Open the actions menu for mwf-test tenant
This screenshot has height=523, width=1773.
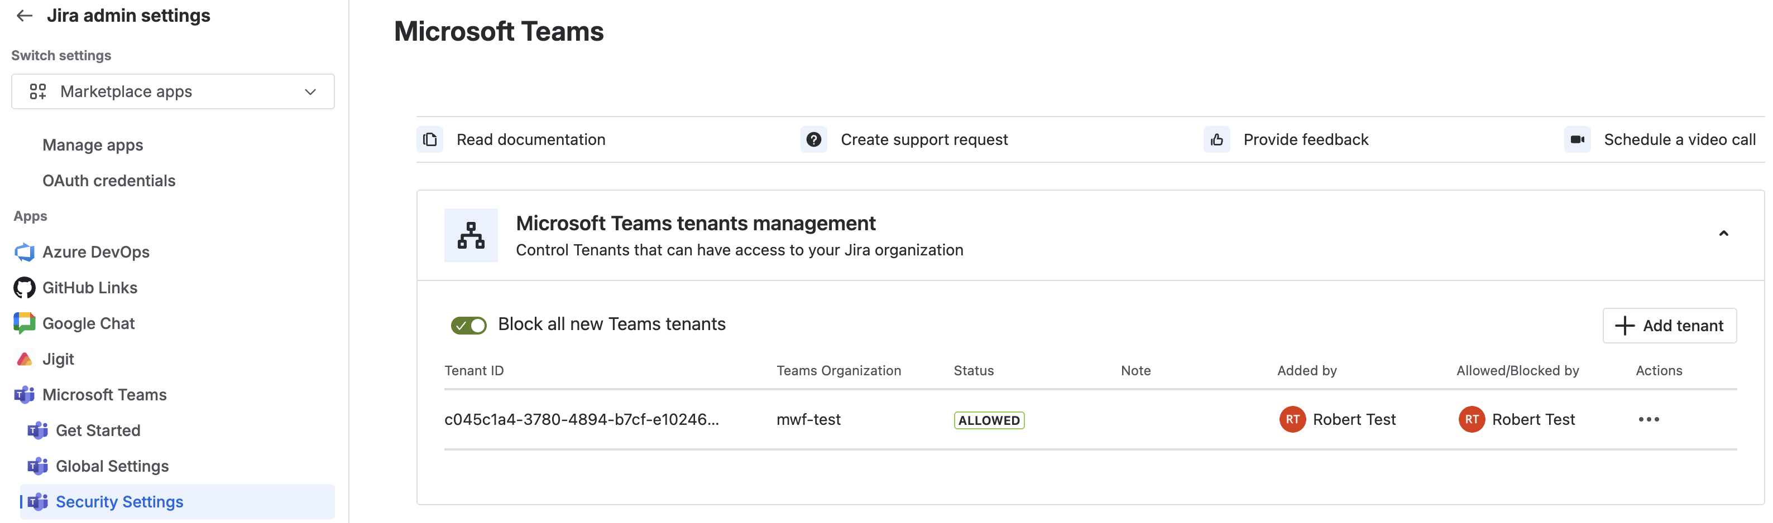click(x=1649, y=419)
